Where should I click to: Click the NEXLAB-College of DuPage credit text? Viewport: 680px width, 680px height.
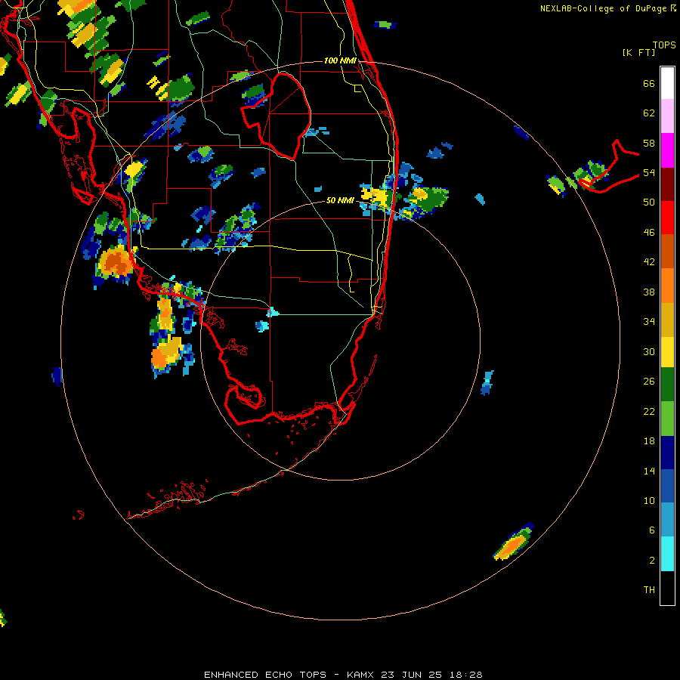607,8
